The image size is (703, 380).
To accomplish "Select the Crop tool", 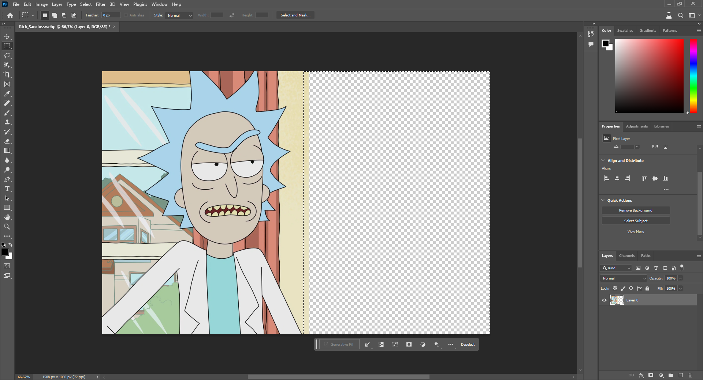I will click(7, 75).
